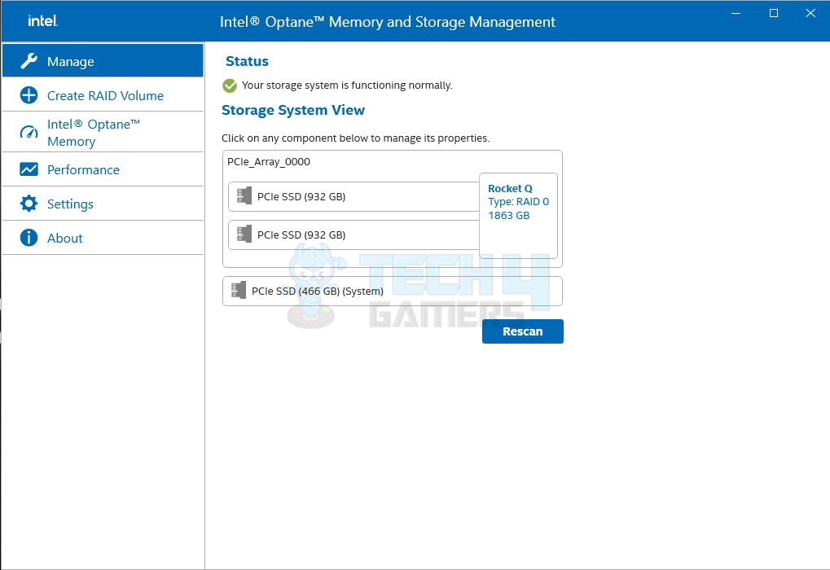Click the Create RAID Volume plus icon
Screen dimensions: 830x570
(29, 95)
